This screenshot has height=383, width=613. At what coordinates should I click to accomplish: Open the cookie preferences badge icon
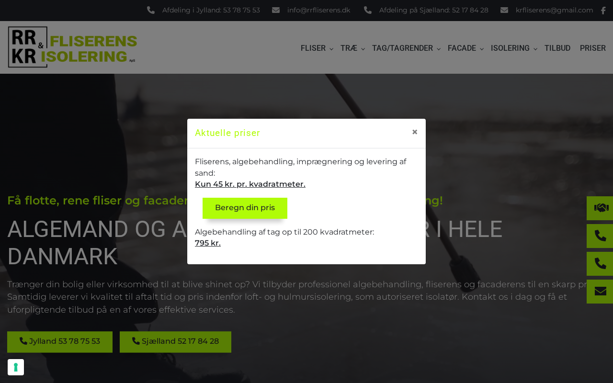click(x=16, y=367)
